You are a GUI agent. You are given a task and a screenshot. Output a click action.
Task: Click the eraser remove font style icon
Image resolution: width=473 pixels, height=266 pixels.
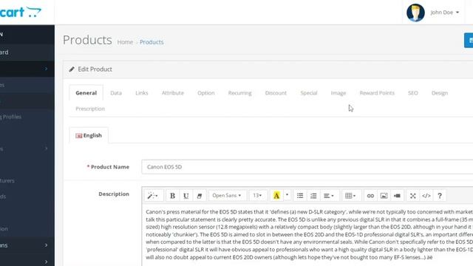point(200,196)
